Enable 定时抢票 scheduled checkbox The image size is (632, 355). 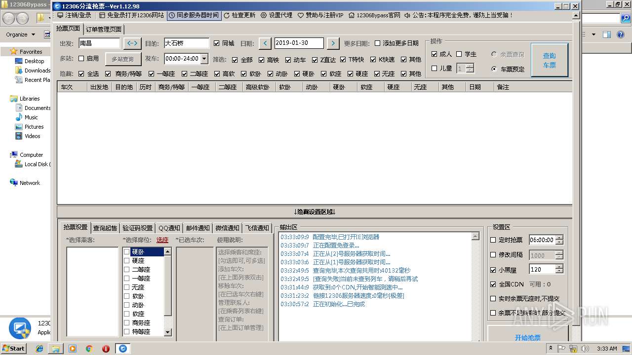click(x=493, y=240)
